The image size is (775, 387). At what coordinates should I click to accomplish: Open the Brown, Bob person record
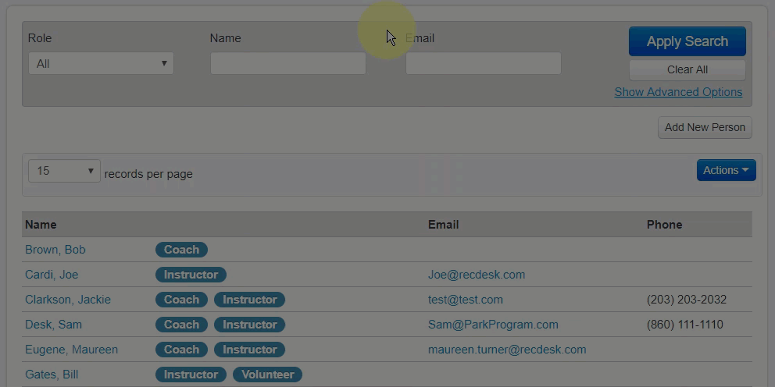click(55, 250)
